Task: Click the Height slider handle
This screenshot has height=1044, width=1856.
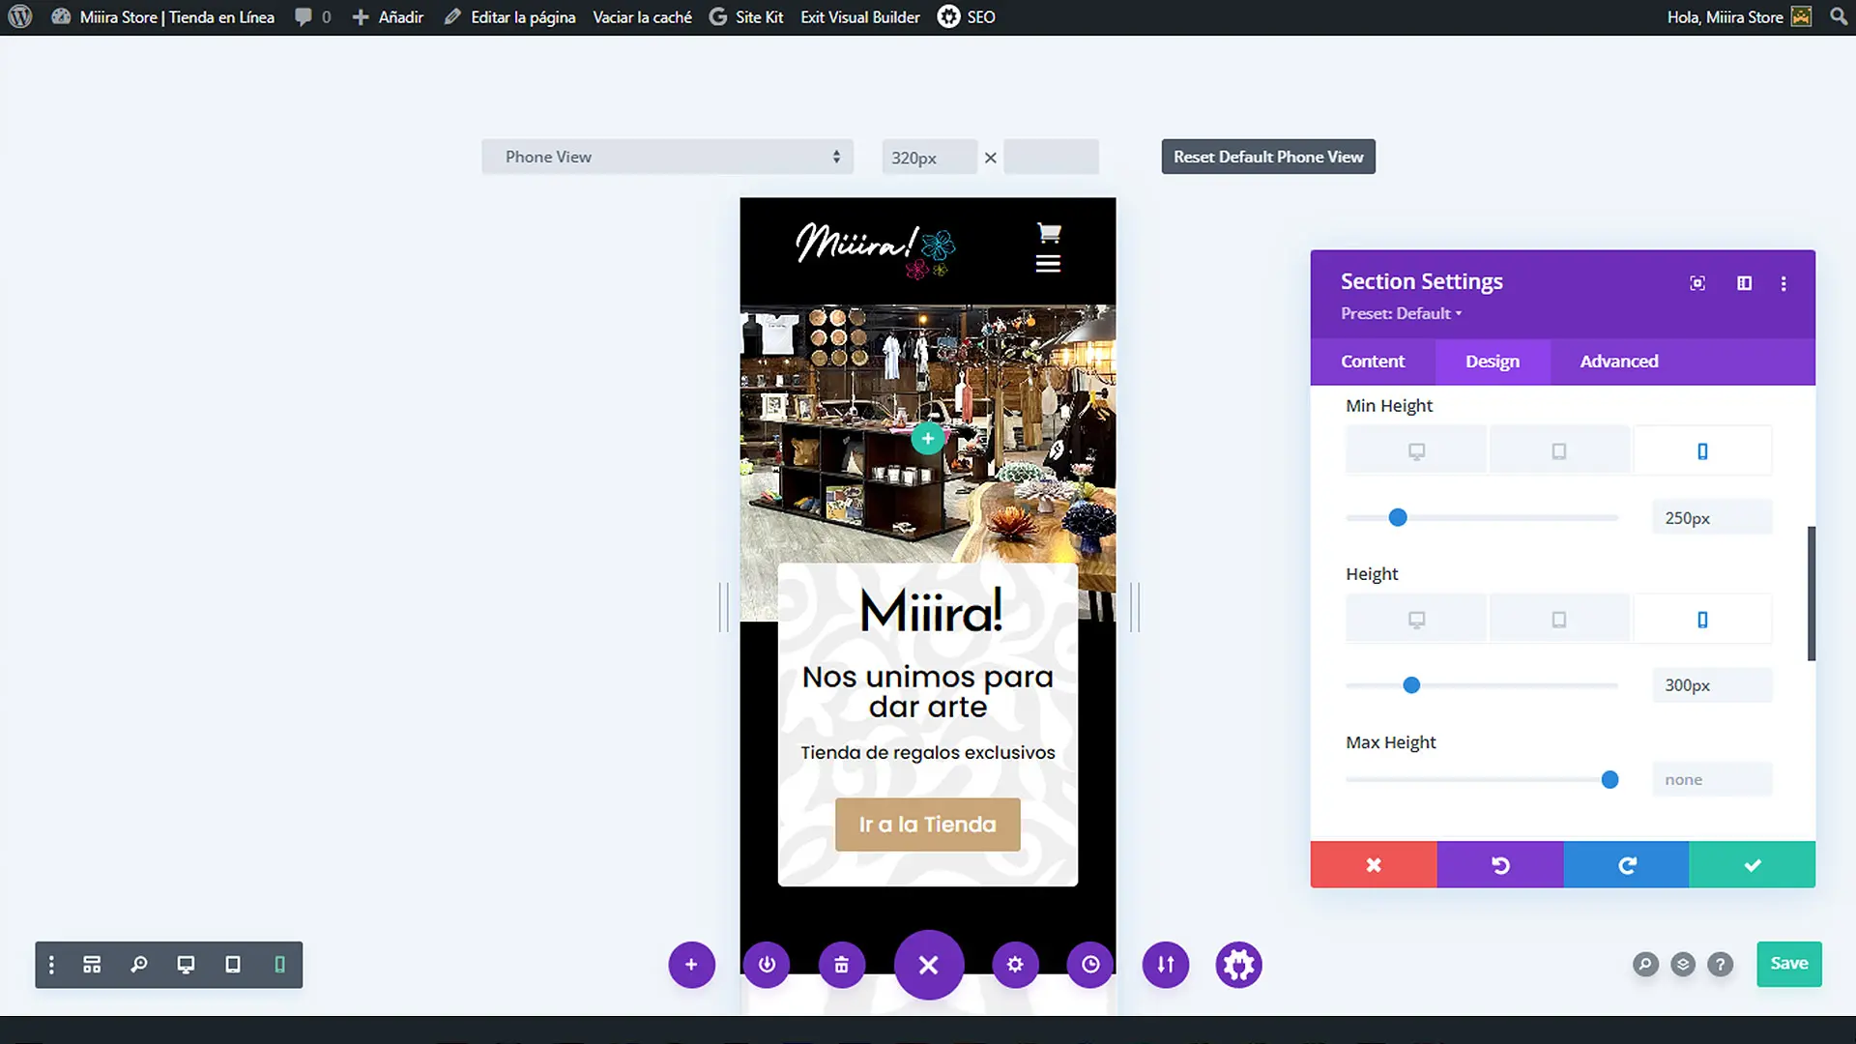Action: point(1411,685)
